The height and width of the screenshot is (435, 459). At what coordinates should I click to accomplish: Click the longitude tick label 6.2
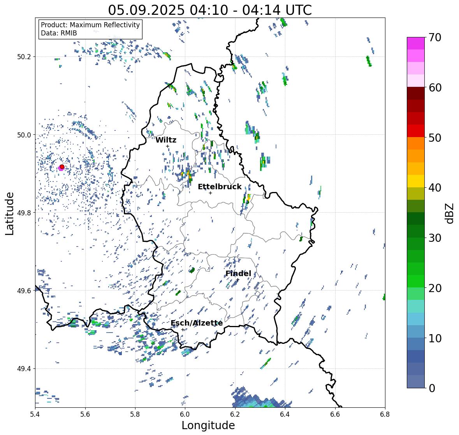coord(235,414)
